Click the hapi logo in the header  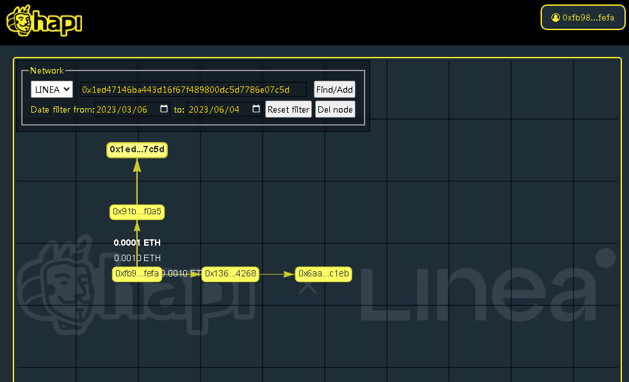tap(45, 21)
